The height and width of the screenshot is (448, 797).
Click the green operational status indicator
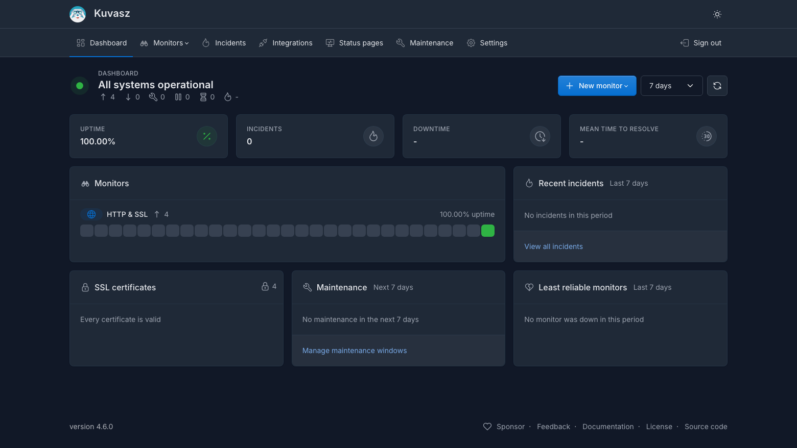(80, 86)
